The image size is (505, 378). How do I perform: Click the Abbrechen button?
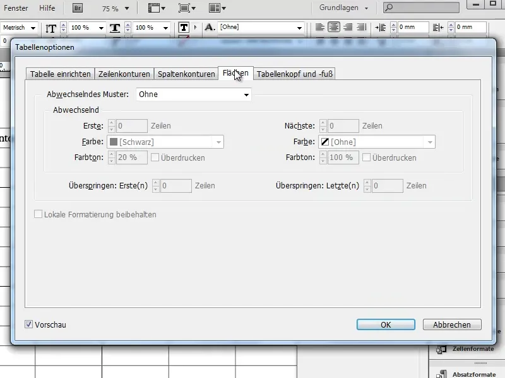pyautogui.click(x=452, y=324)
